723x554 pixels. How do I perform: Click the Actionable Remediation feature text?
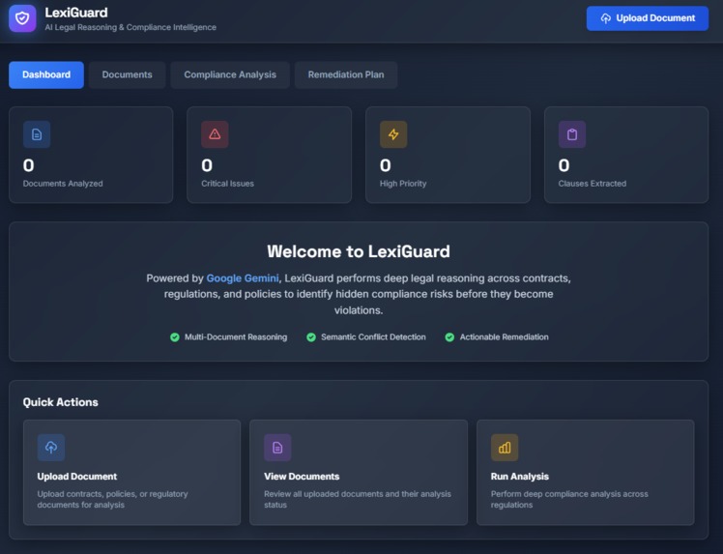504,337
